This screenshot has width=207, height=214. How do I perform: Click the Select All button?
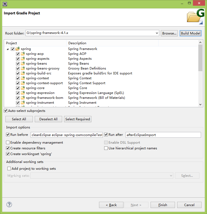(19, 119)
